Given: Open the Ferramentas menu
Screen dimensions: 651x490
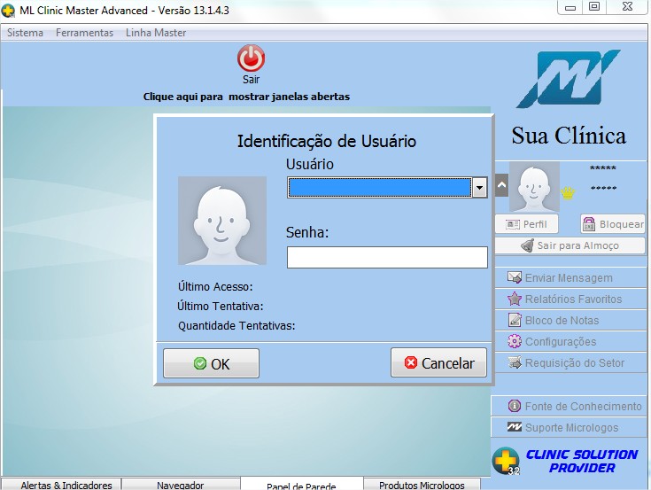Looking at the screenshot, I should (x=84, y=33).
